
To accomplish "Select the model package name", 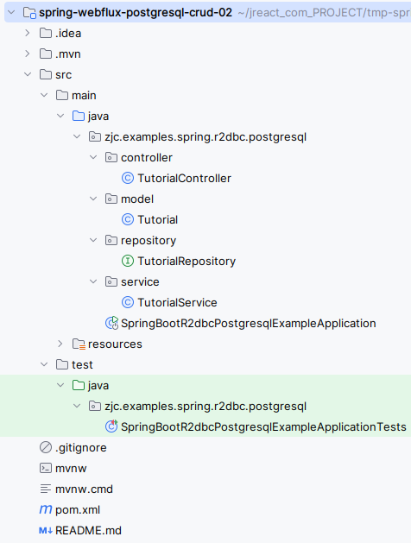I will pos(137,199).
